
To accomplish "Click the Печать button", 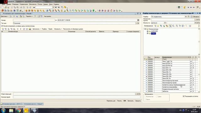I will click(x=119, y=101).
